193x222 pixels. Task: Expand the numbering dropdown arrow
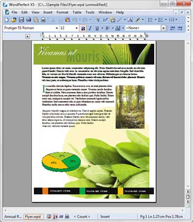pyautogui.click(x=155, y=20)
